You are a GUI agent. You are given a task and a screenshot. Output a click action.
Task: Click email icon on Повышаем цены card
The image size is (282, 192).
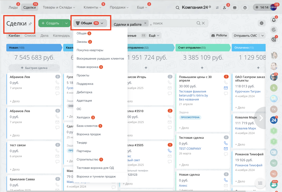click(226, 88)
